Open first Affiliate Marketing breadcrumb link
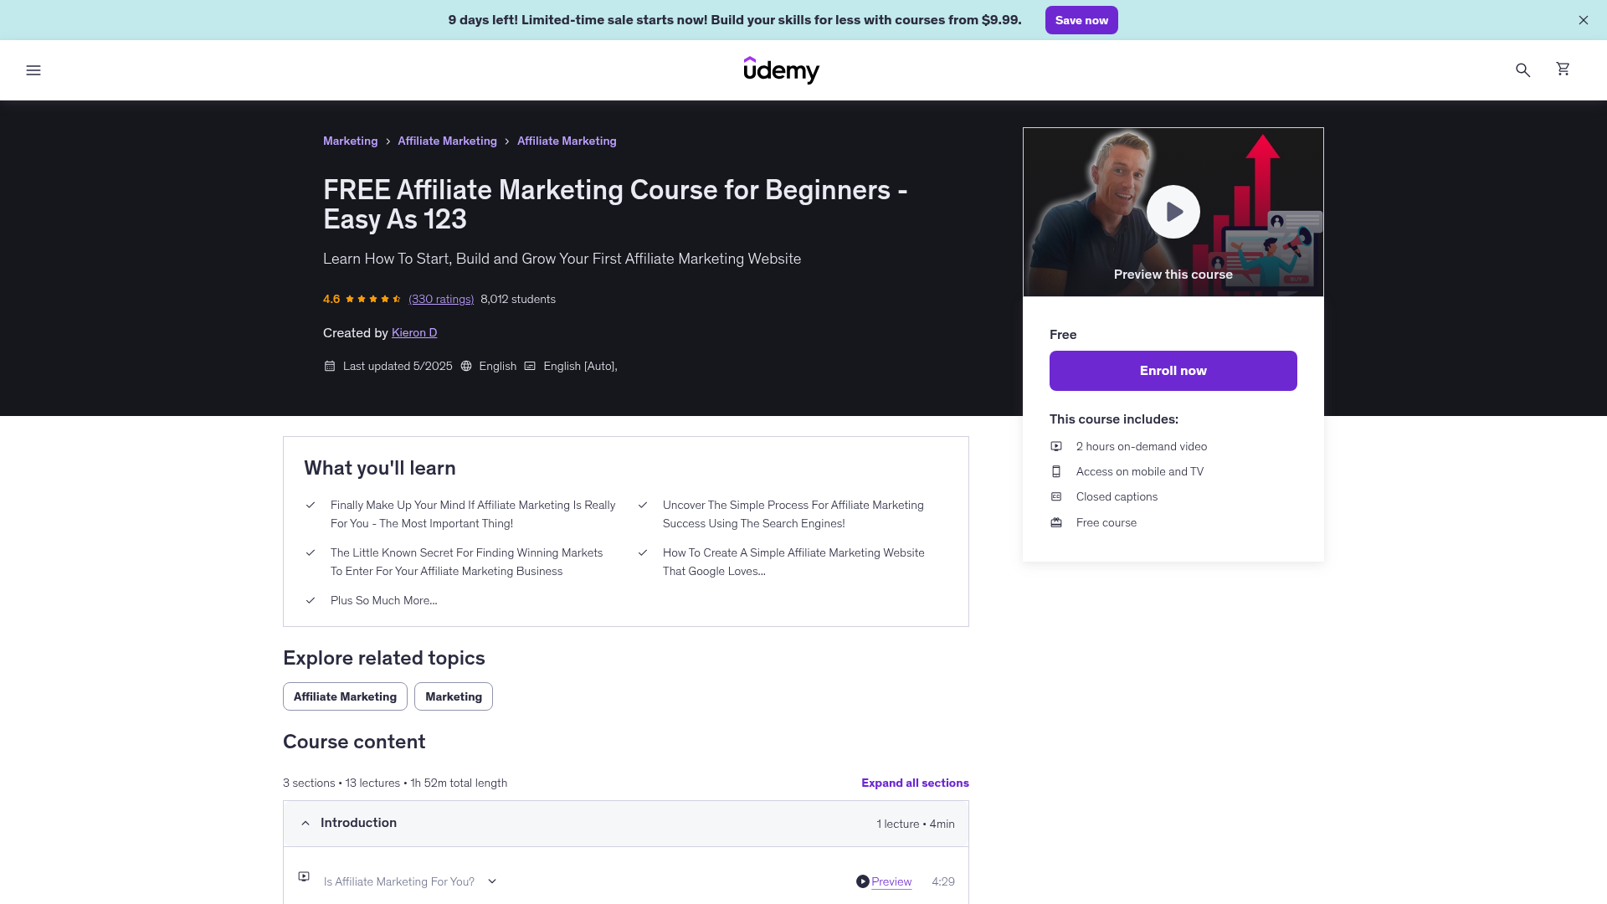This screenshot has height=904, width=1607. pyautogui.click(x=447, y=141)
